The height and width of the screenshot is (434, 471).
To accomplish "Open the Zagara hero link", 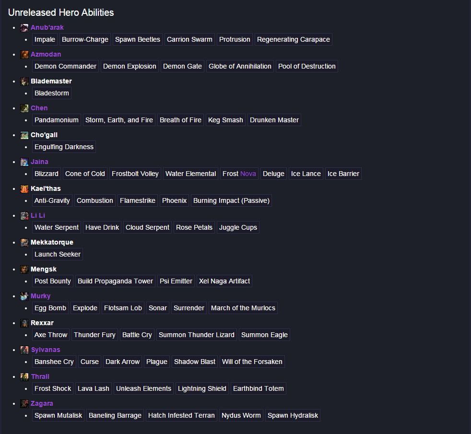I will point(42,403).
